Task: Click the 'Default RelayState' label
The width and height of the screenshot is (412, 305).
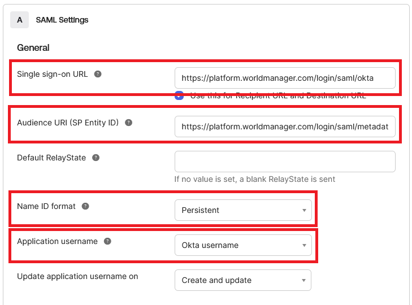Action: (x=51, y=158)
